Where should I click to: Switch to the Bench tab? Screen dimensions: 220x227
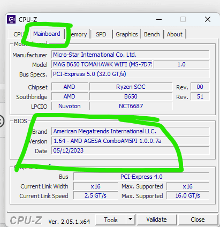pos(152,34)
